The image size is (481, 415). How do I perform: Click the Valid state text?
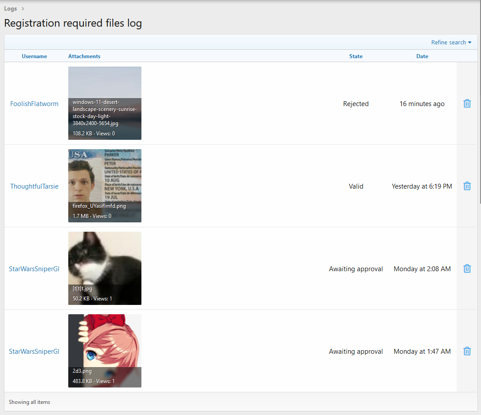pyautogui.click(x=356, y=186)
